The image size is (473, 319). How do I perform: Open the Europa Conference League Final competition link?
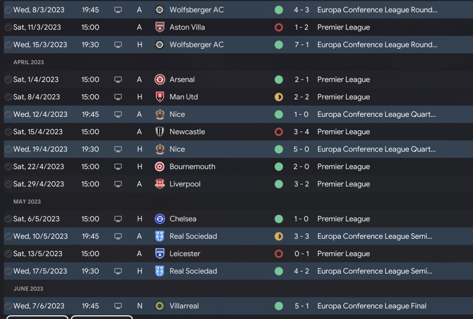371,306
